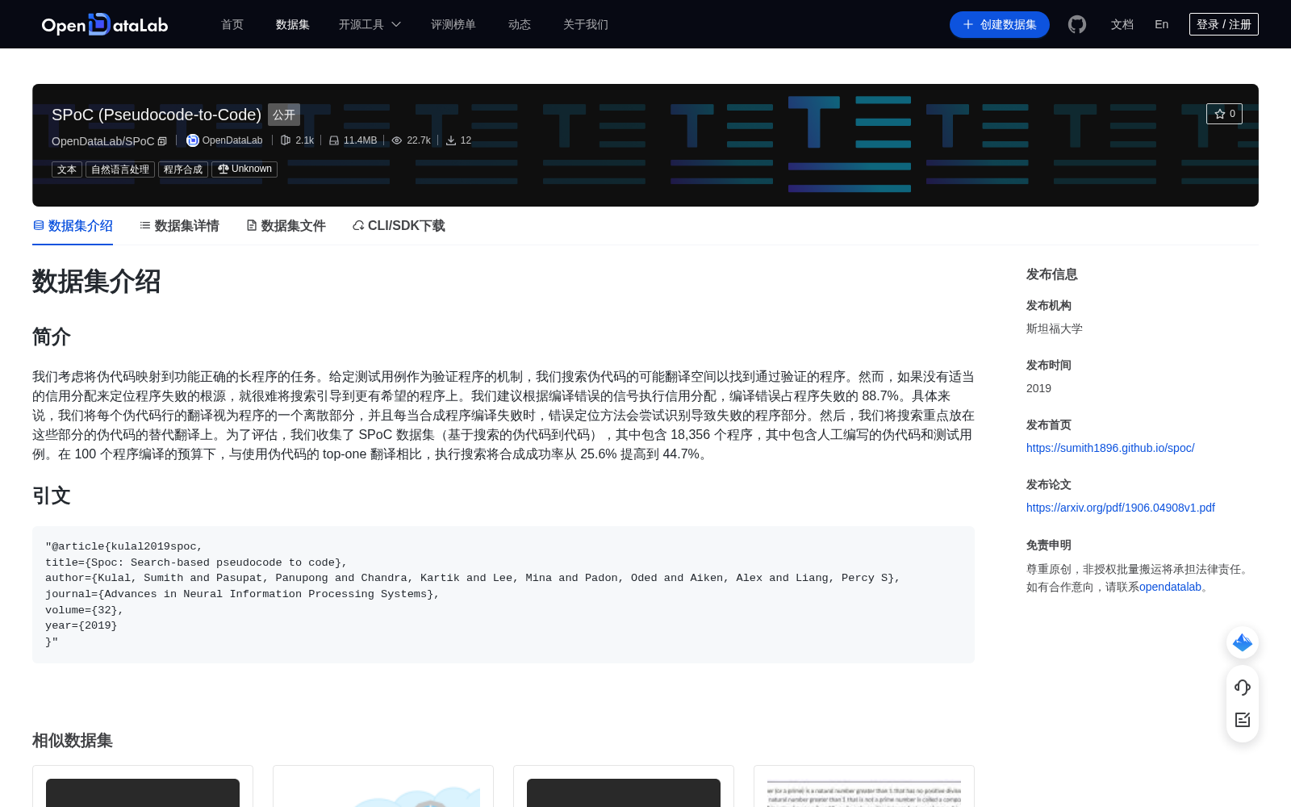Viewport: 1291px width, 807px height.
Task: Open the third similar dataset thumbnail
Action: pyautogui.click(x=624, y=792)
